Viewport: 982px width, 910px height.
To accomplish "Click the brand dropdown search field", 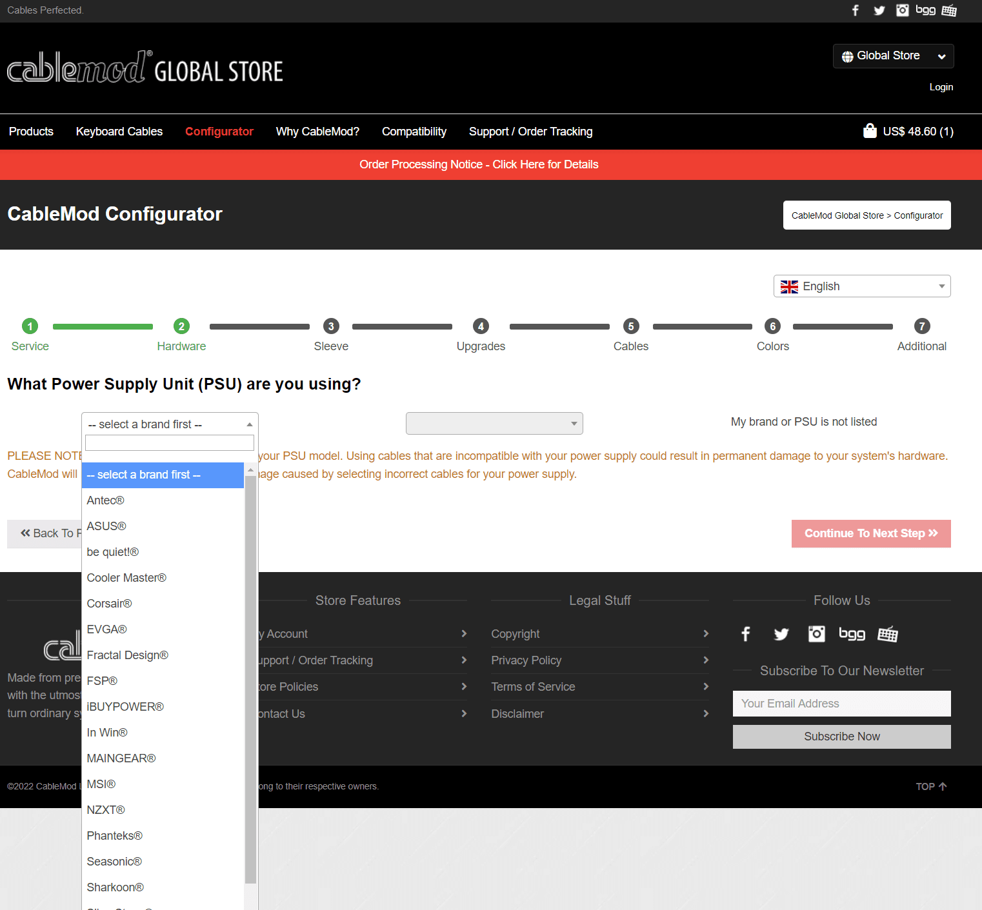I will [x=170, y=442].
